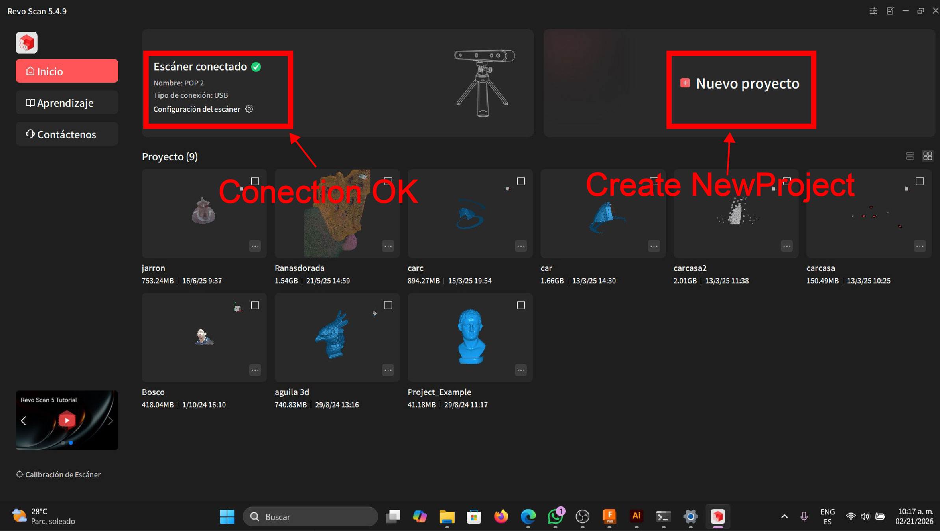The height and width of the screenshot is (531, 940).
Task: Switch projects to grid view
Action: (x=927, y=156)
